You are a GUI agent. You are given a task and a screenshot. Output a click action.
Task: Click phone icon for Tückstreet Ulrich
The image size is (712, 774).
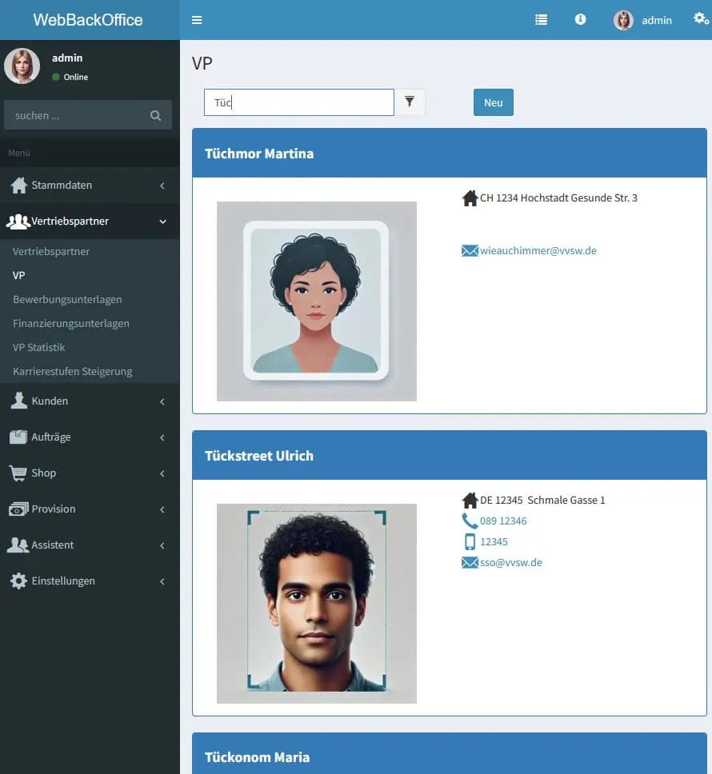point(470,521)
